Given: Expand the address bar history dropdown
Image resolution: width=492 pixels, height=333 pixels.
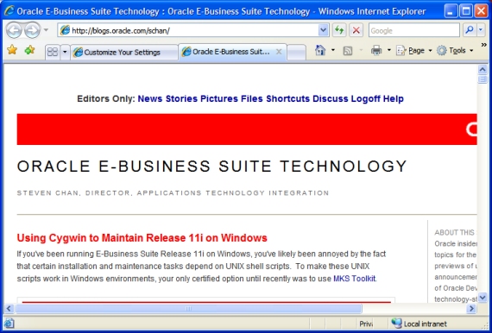Looking at the screenshot, I should (x=323, y=30).
